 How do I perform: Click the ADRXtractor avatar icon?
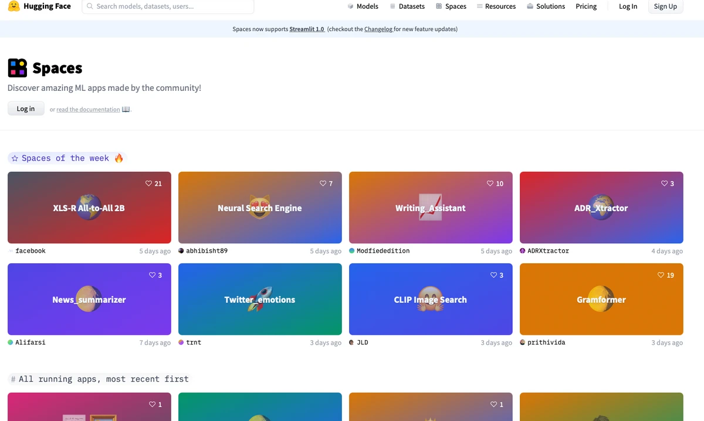point(523,250)
